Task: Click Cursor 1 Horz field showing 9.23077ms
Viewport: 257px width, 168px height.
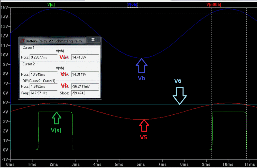Action: point(43,57)
